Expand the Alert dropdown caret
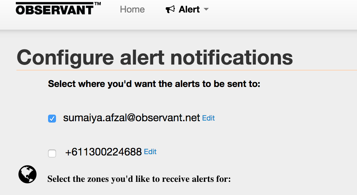The height and width of the screenshot is (195, 357). [x=206, y=10]
